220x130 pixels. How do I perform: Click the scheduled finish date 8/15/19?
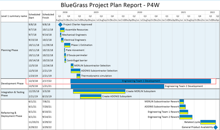pyautogui.click(x=47, y=97)
